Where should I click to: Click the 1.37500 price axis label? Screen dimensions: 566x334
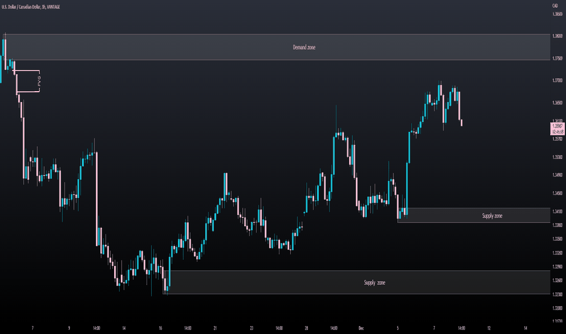pyautogui.click(x=557, y=58)
